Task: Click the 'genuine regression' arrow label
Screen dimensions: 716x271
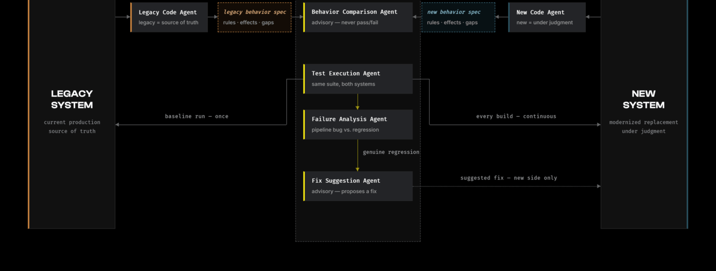Action: 391,152
